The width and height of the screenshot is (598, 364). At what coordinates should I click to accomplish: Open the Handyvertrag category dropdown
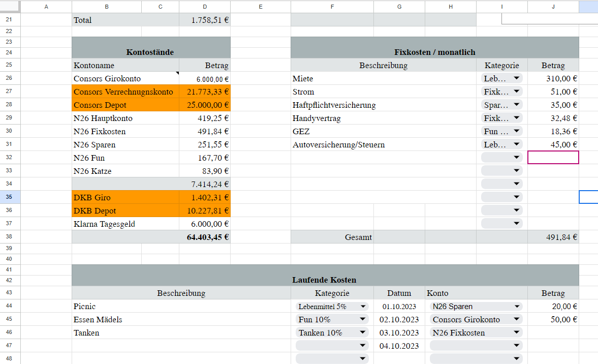tap(501, 118)
